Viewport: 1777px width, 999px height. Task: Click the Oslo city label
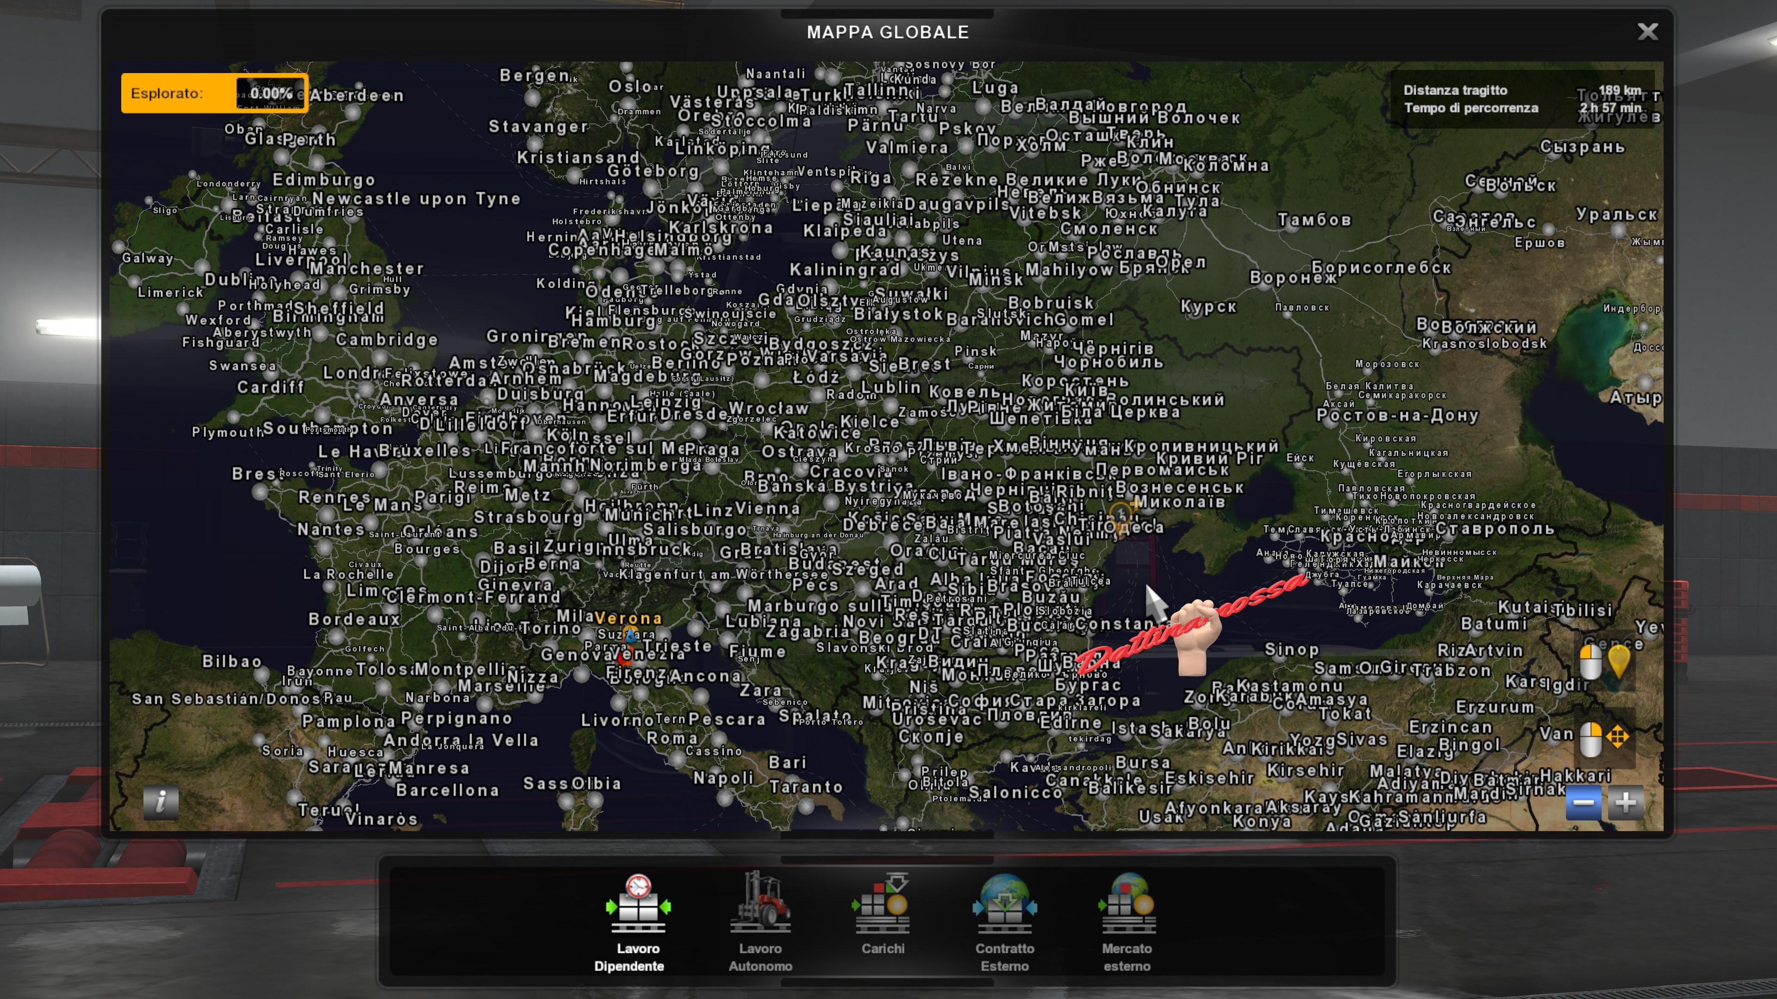(x=630, y=86)
